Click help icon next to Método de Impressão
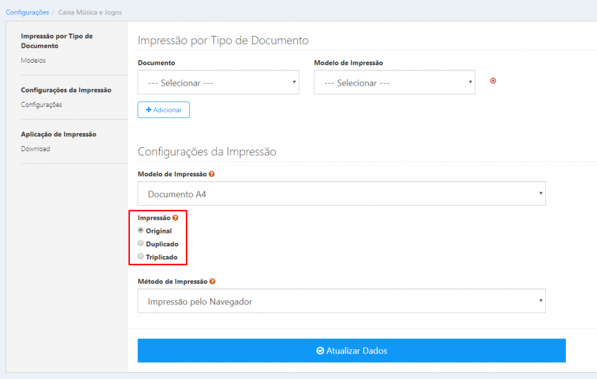 [x=213, y=281]
